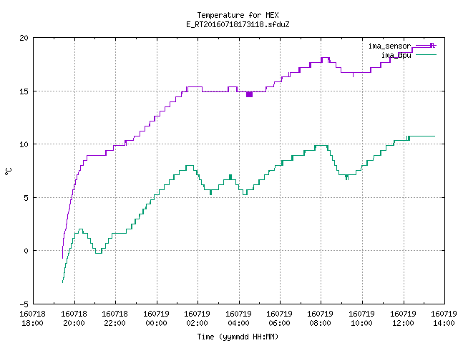This screenshot has width=458, height=343.
Task: Select the filename E_RT20160718173118.sfduZ subtitle
Action: click(238, 24)
